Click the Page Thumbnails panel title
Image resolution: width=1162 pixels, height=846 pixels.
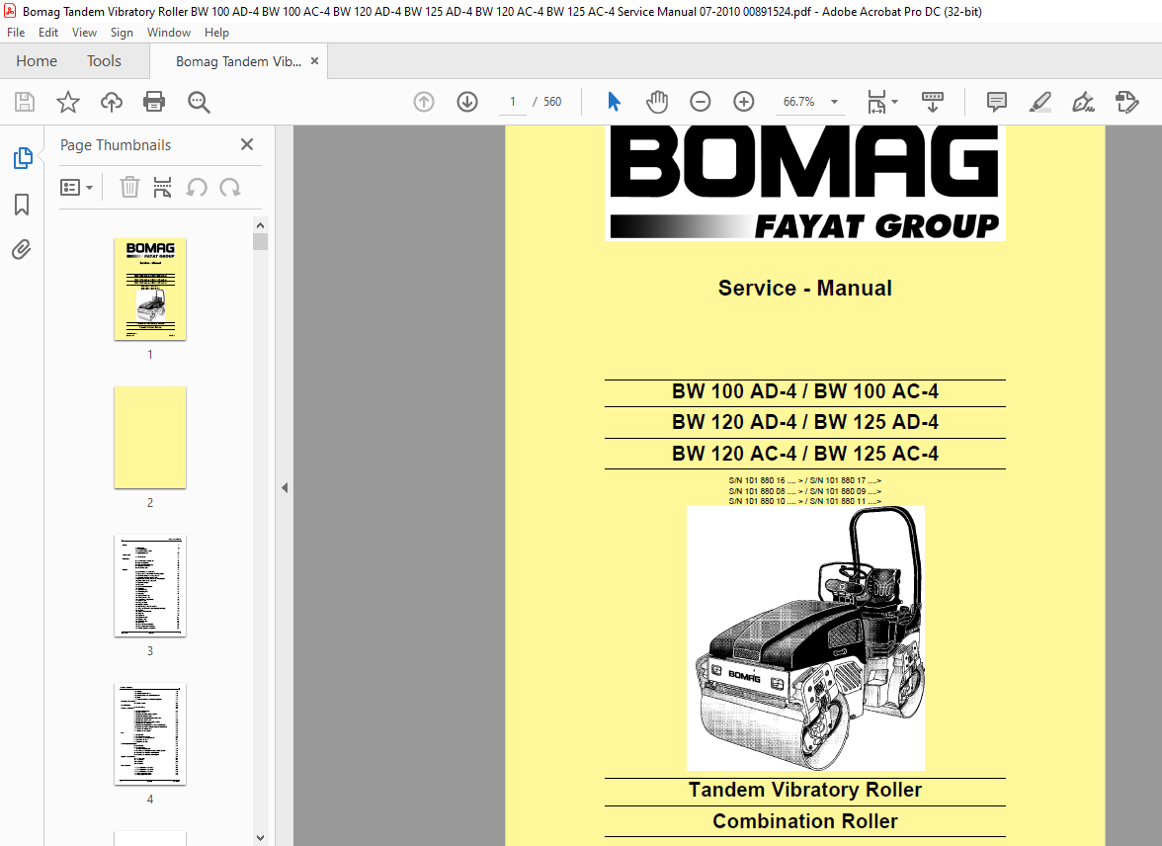point(116,145)
